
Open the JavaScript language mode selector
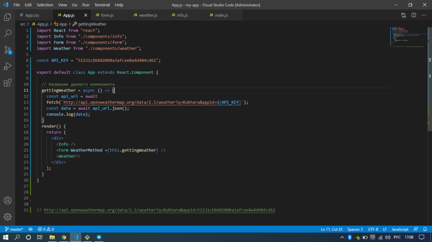pyautogui.click(x=400, y=229)
